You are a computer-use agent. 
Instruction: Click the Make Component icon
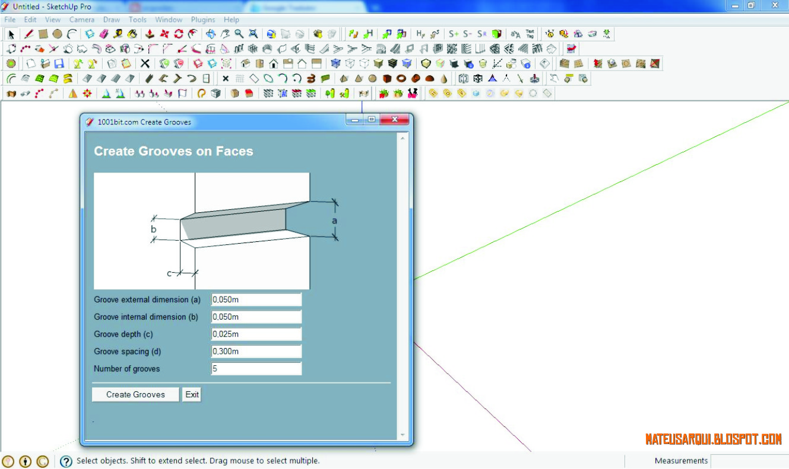point(90,34)
